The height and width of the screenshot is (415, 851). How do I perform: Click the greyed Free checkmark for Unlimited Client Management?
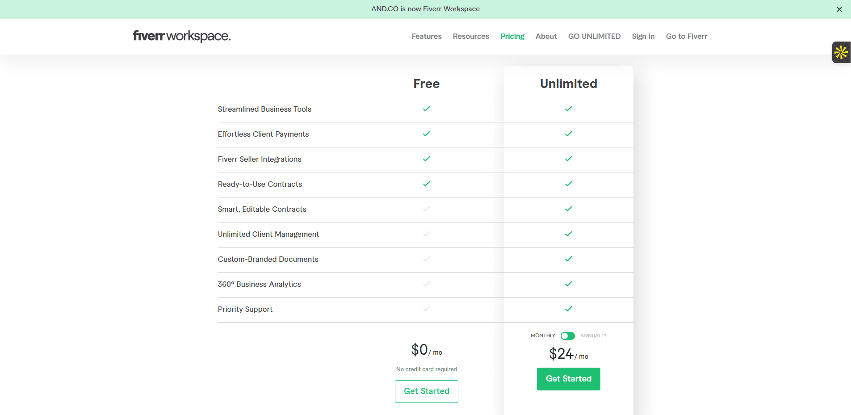pos(427,234)
